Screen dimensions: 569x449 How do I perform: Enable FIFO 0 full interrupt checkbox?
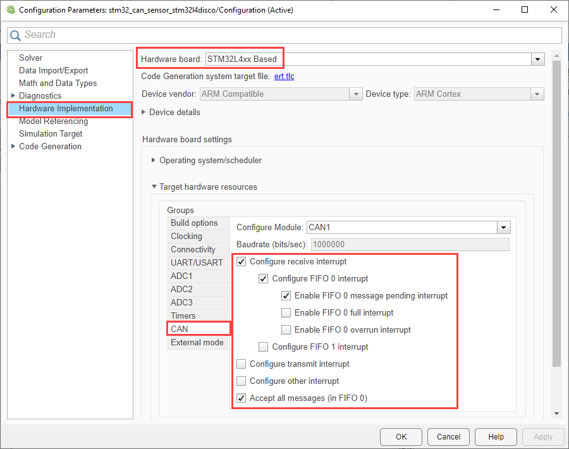point(286,312)
